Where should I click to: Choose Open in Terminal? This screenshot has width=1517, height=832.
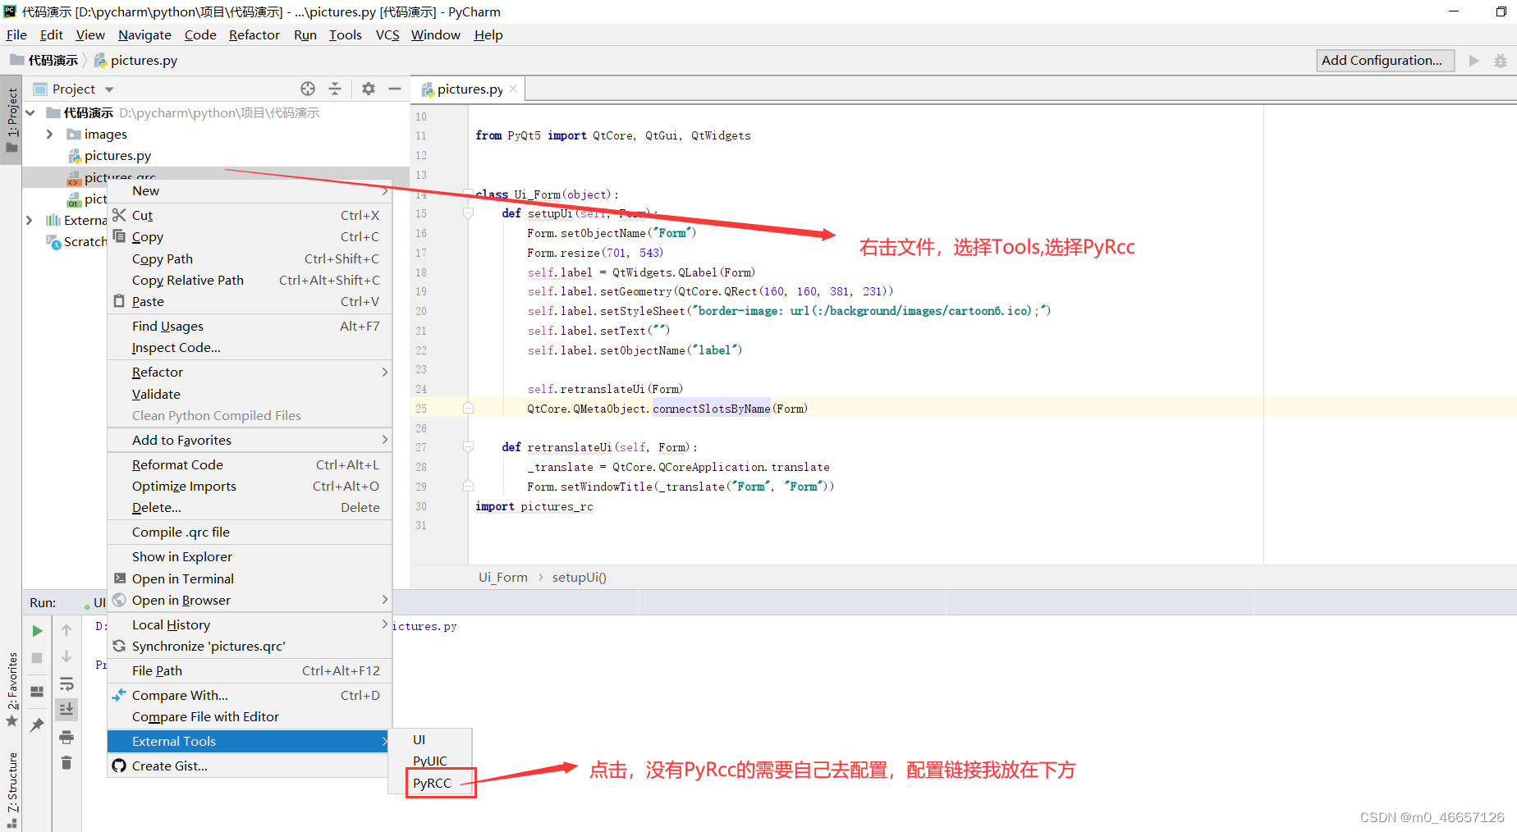(x=250, y=578)
